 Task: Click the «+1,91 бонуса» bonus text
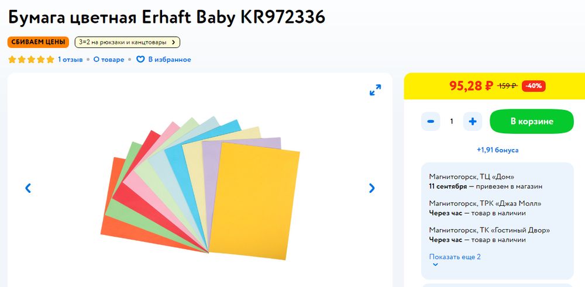tap(497, 150)
